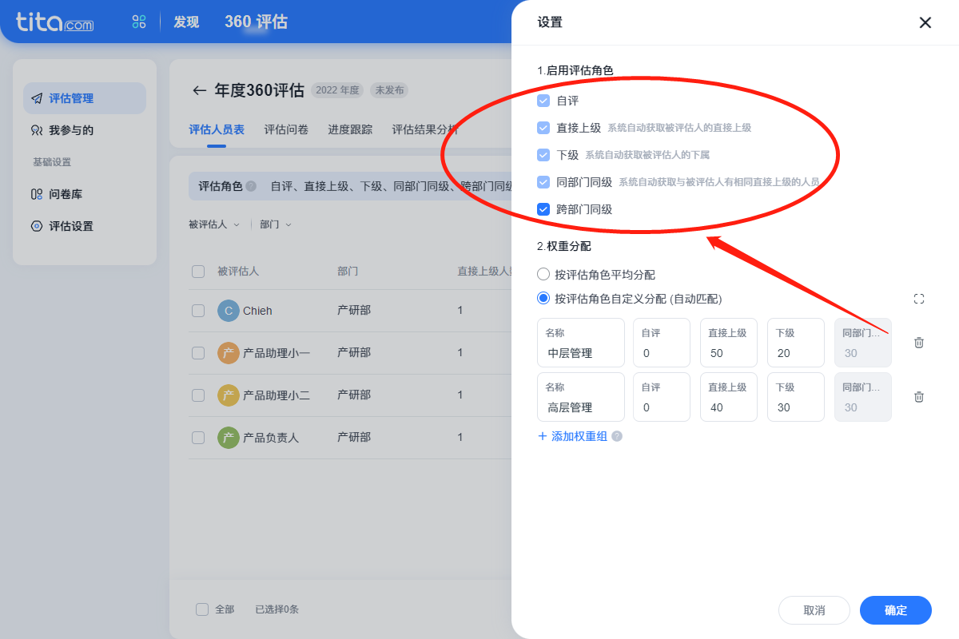Edit 自评 weight field in 中层管理 row

[662, 343]
